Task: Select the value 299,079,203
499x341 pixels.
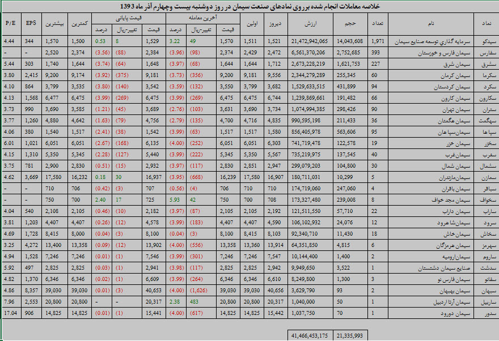Action: (306, 166)
